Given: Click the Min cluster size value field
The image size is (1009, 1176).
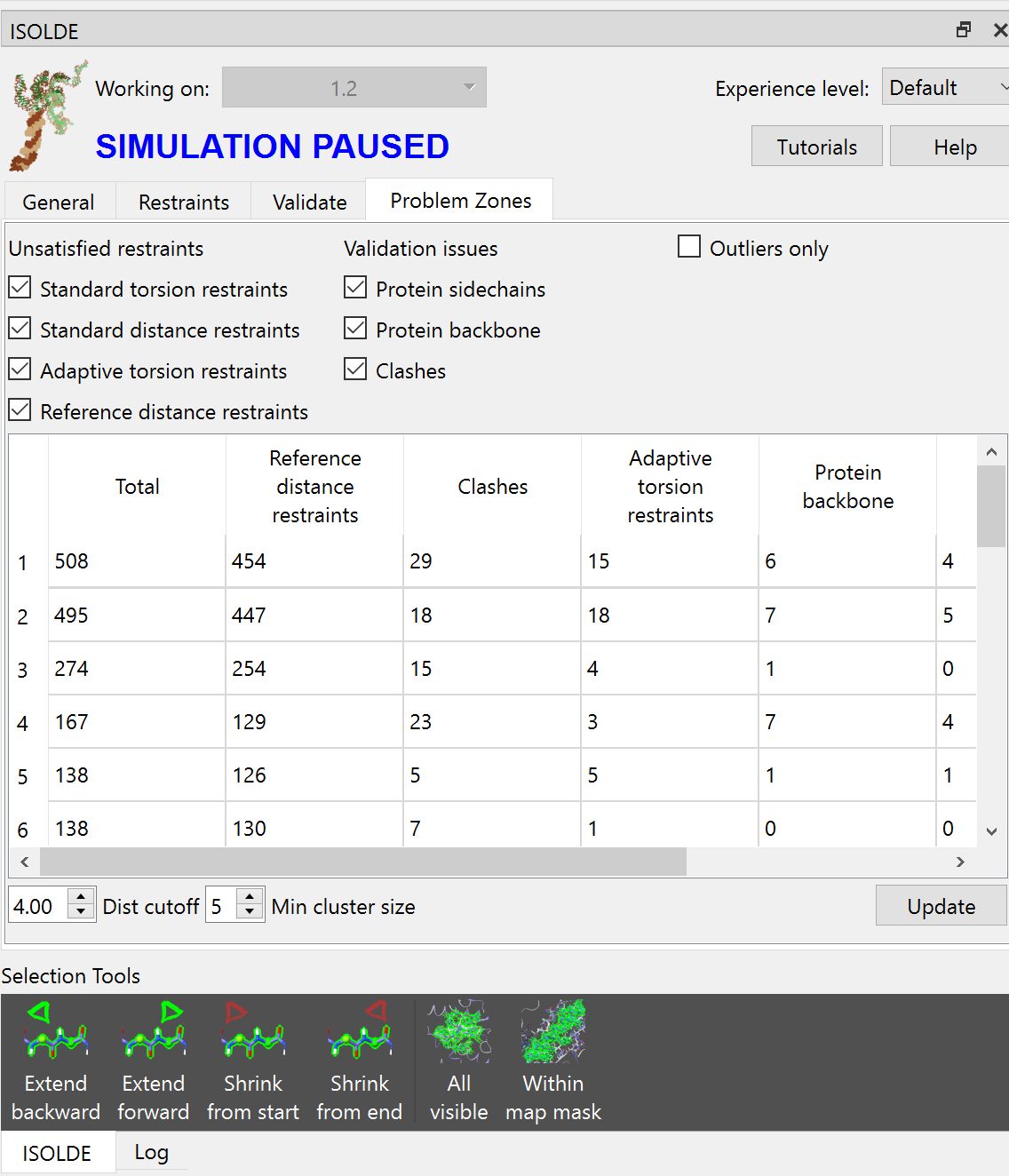Looking at the screenshot, I should pyautogui.click(x=222, y=906).
